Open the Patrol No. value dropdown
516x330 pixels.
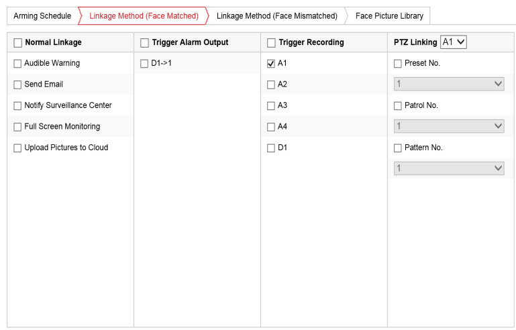pyautogui.click(x=449, y=126)
